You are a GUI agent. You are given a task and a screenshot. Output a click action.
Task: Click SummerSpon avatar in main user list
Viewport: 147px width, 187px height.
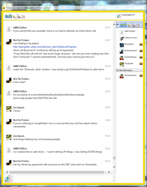122,58
